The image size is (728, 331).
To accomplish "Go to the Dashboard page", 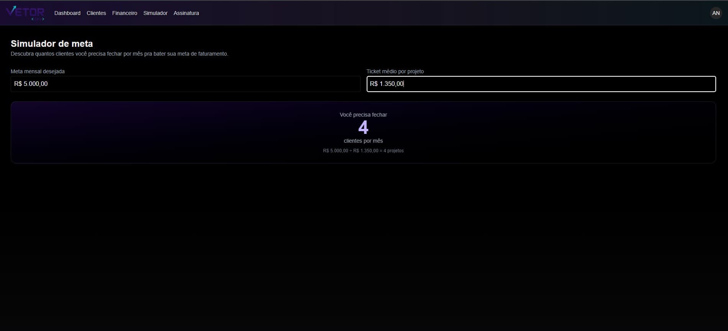I will [x=67, y=13].
